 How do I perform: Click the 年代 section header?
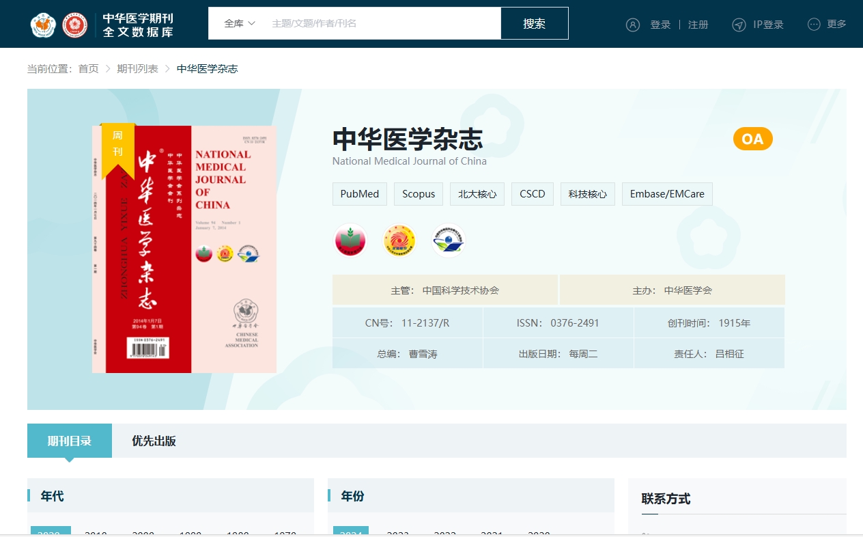[171, 495]
